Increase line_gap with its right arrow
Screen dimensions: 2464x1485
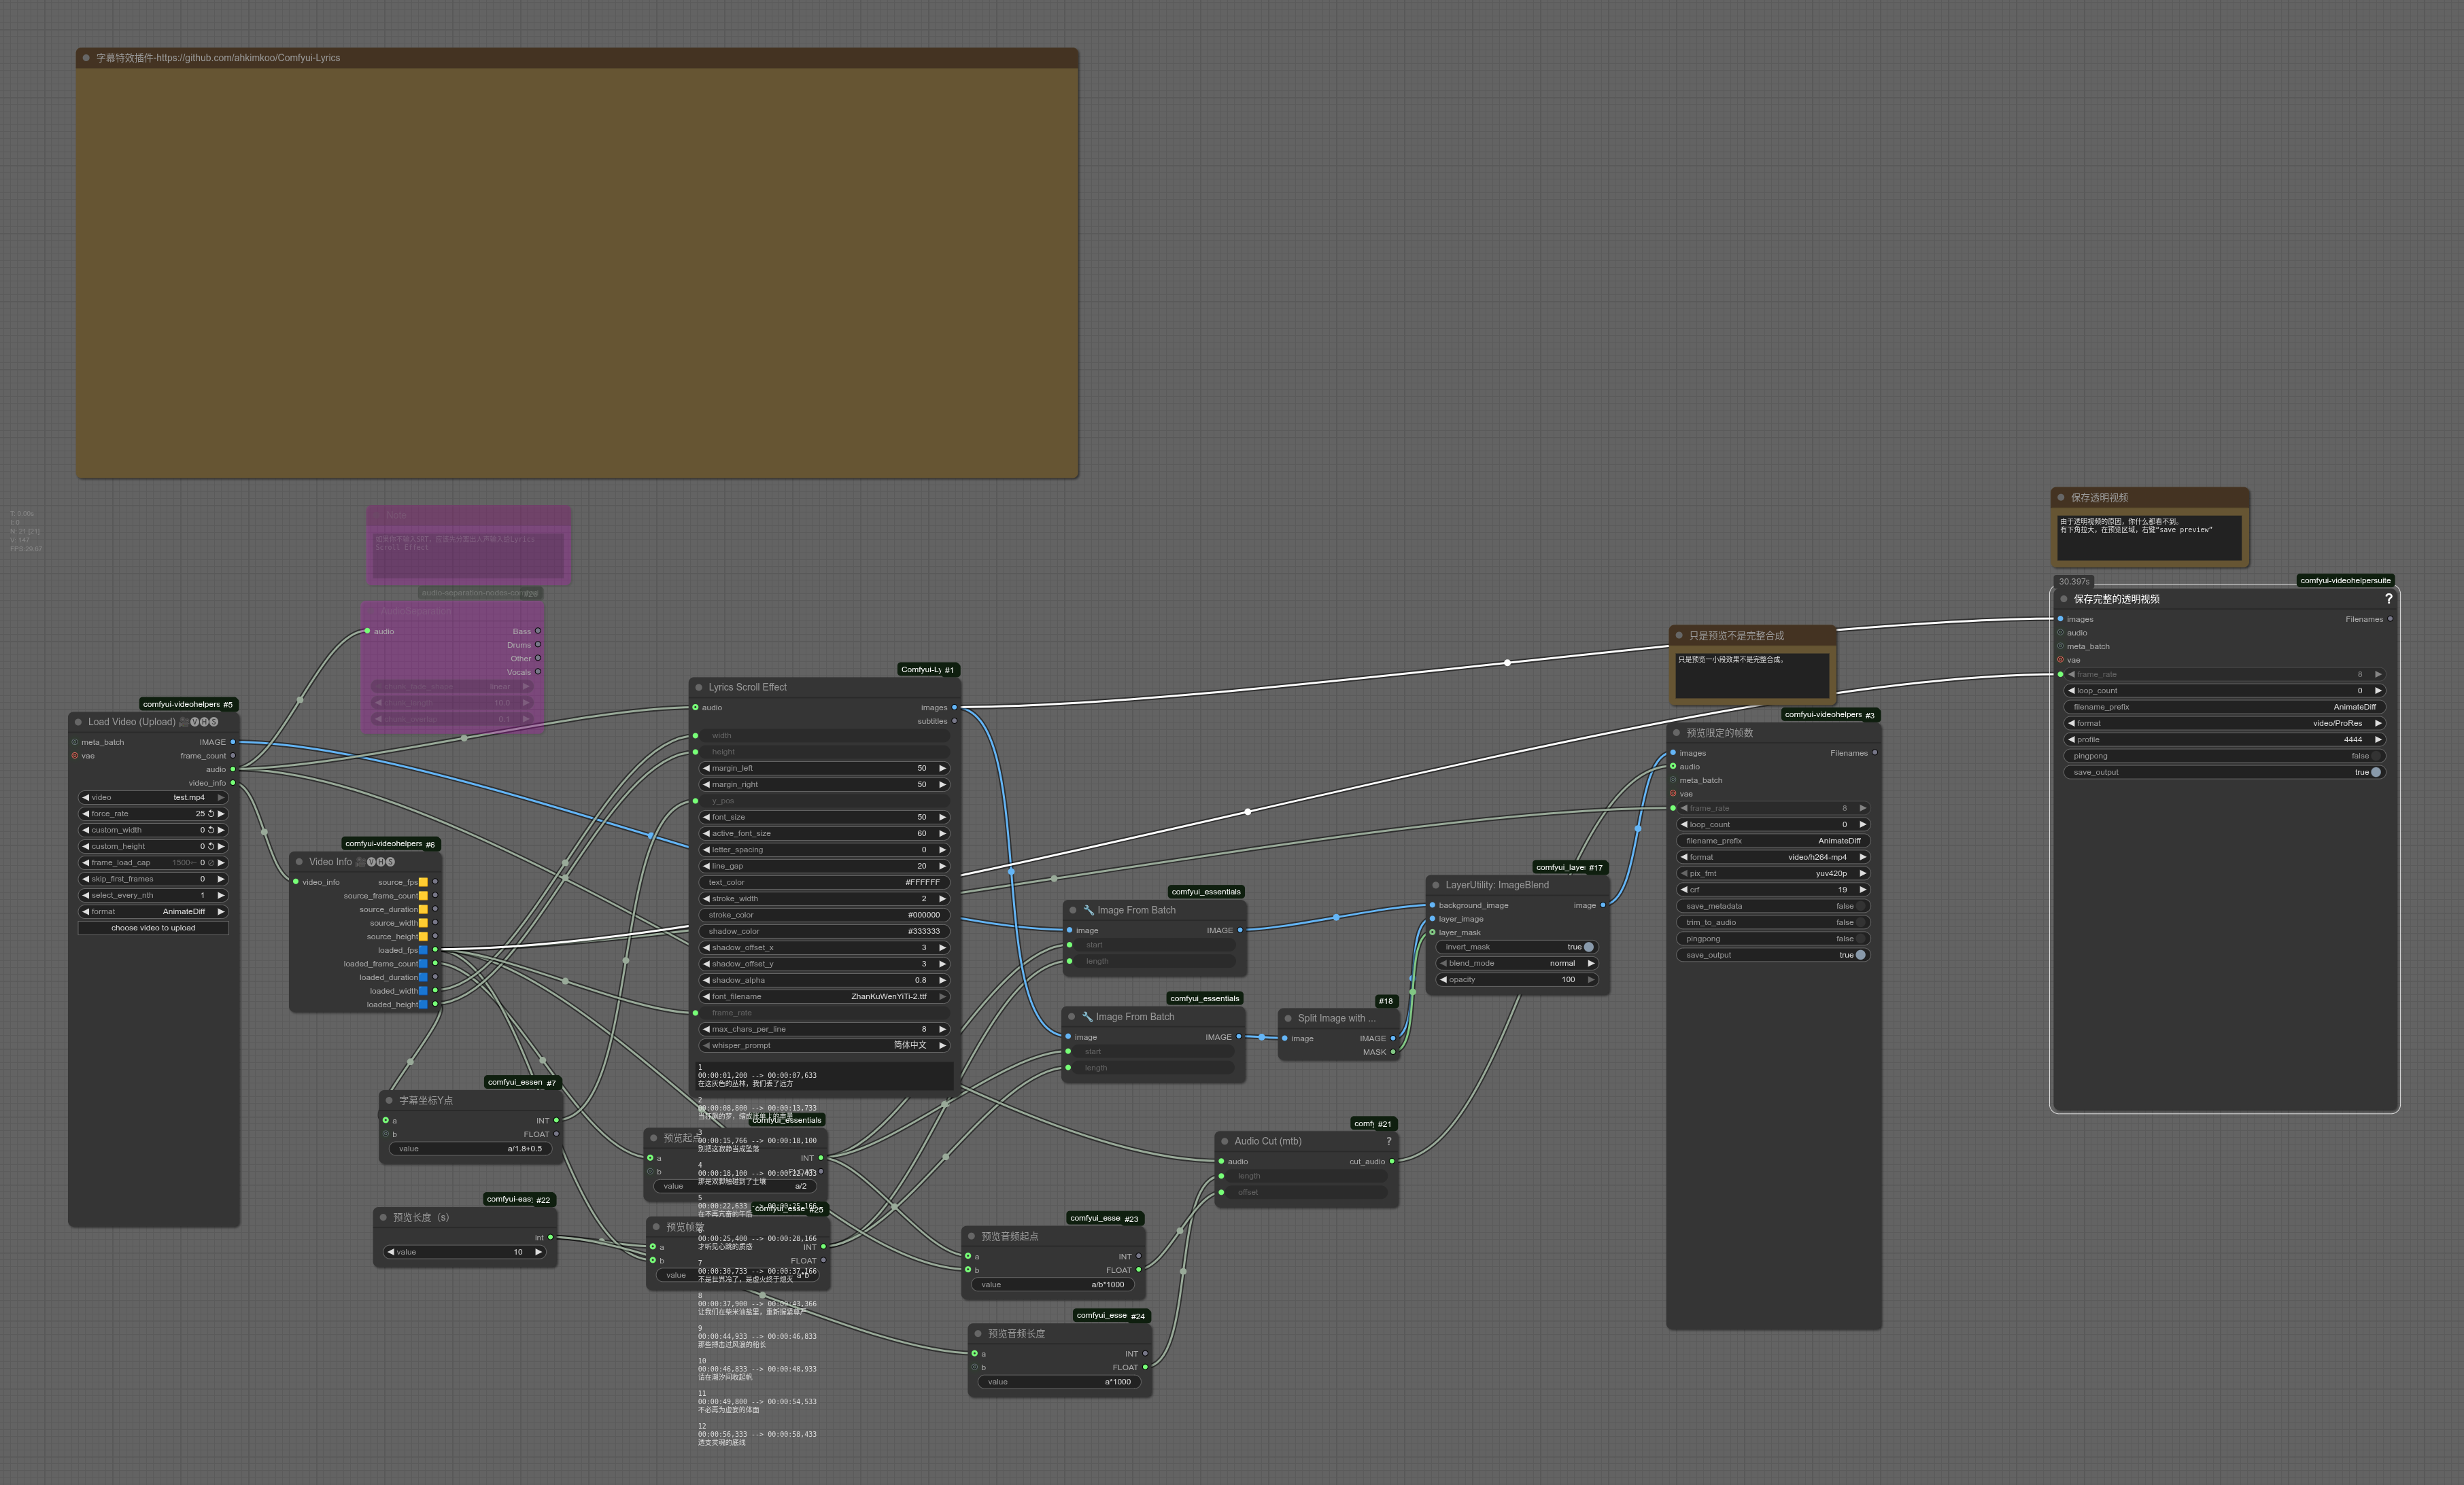pos(942,867)
